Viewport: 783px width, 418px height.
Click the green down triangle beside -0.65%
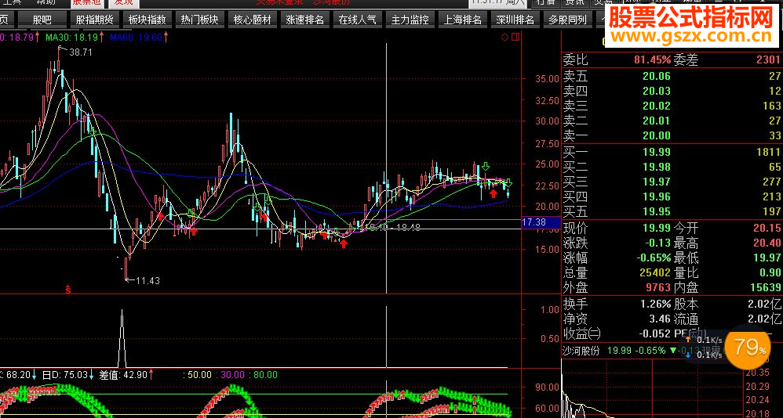[673, 350]
